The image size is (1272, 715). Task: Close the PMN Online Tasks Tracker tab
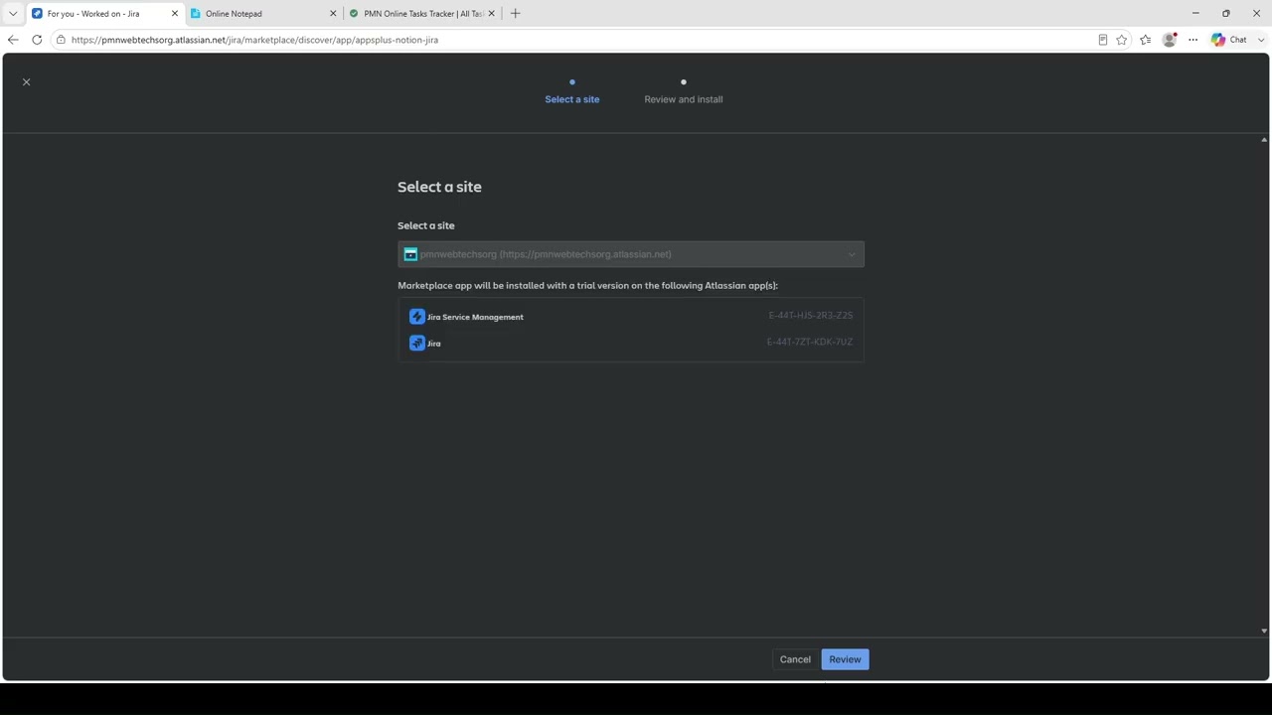pyautogui.click(x=491, y=14)
